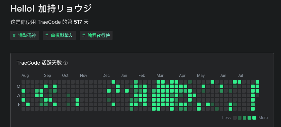Select the 满勤码神 hashtag badge
The width and height of the screenshot is (281, 127).
tap(24, 35)
